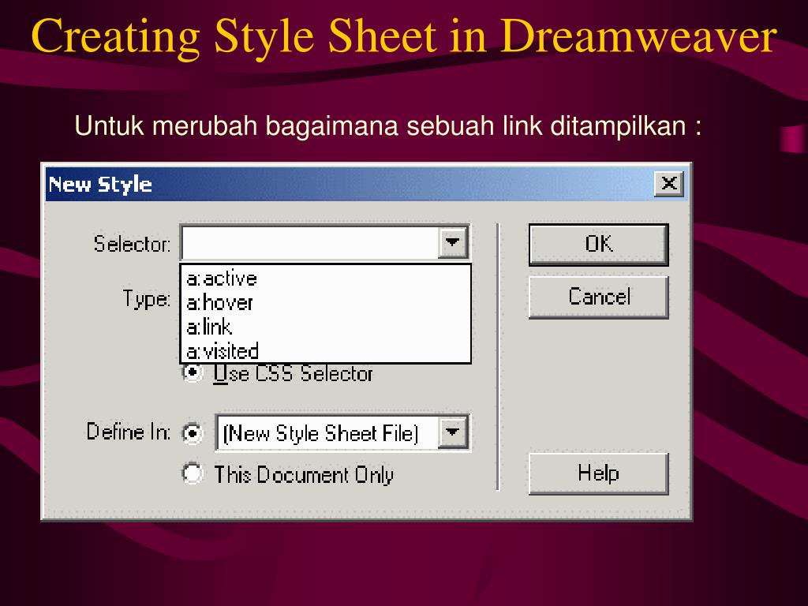The image size is (808, 606).
Task: Choose This Document Only radio option
Action: (x=193, y=473)
